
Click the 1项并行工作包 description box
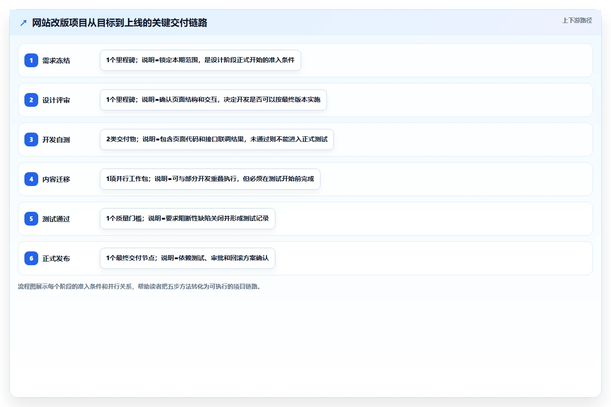pos(210,179)
